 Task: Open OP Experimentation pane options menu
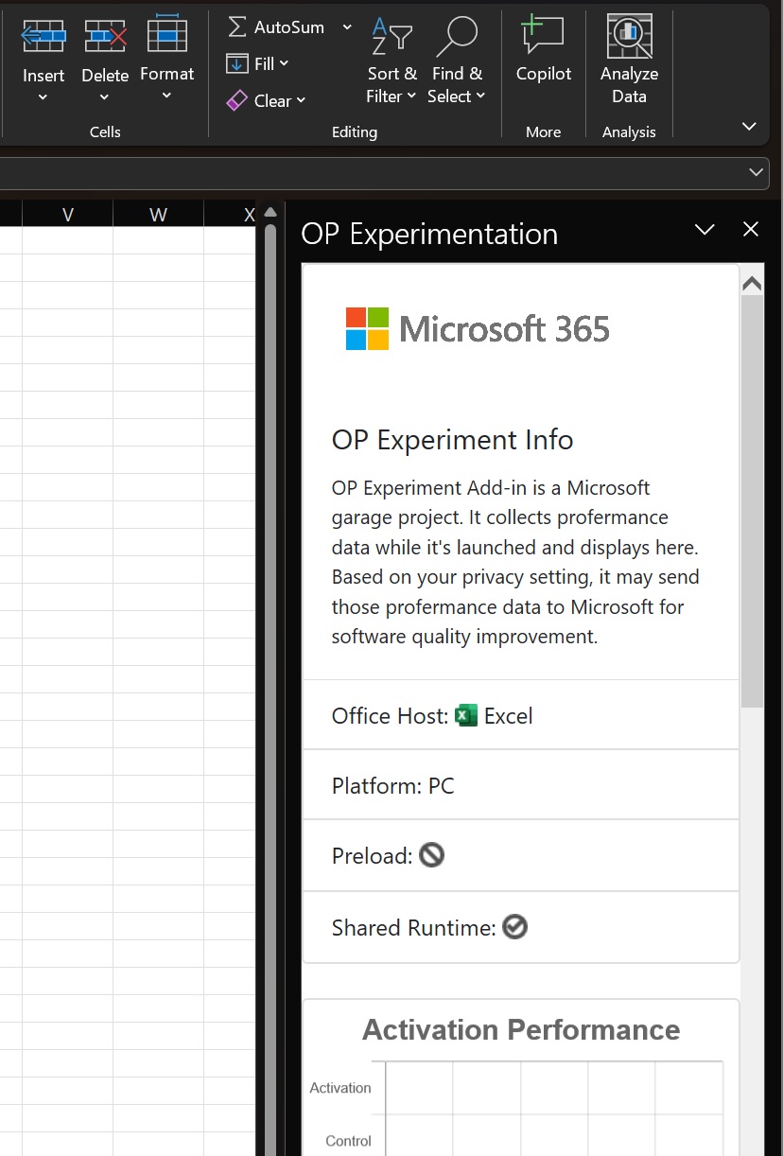[705, 230]
